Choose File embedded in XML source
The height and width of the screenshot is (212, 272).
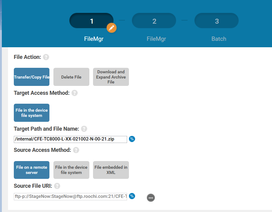tap(111, 170)
